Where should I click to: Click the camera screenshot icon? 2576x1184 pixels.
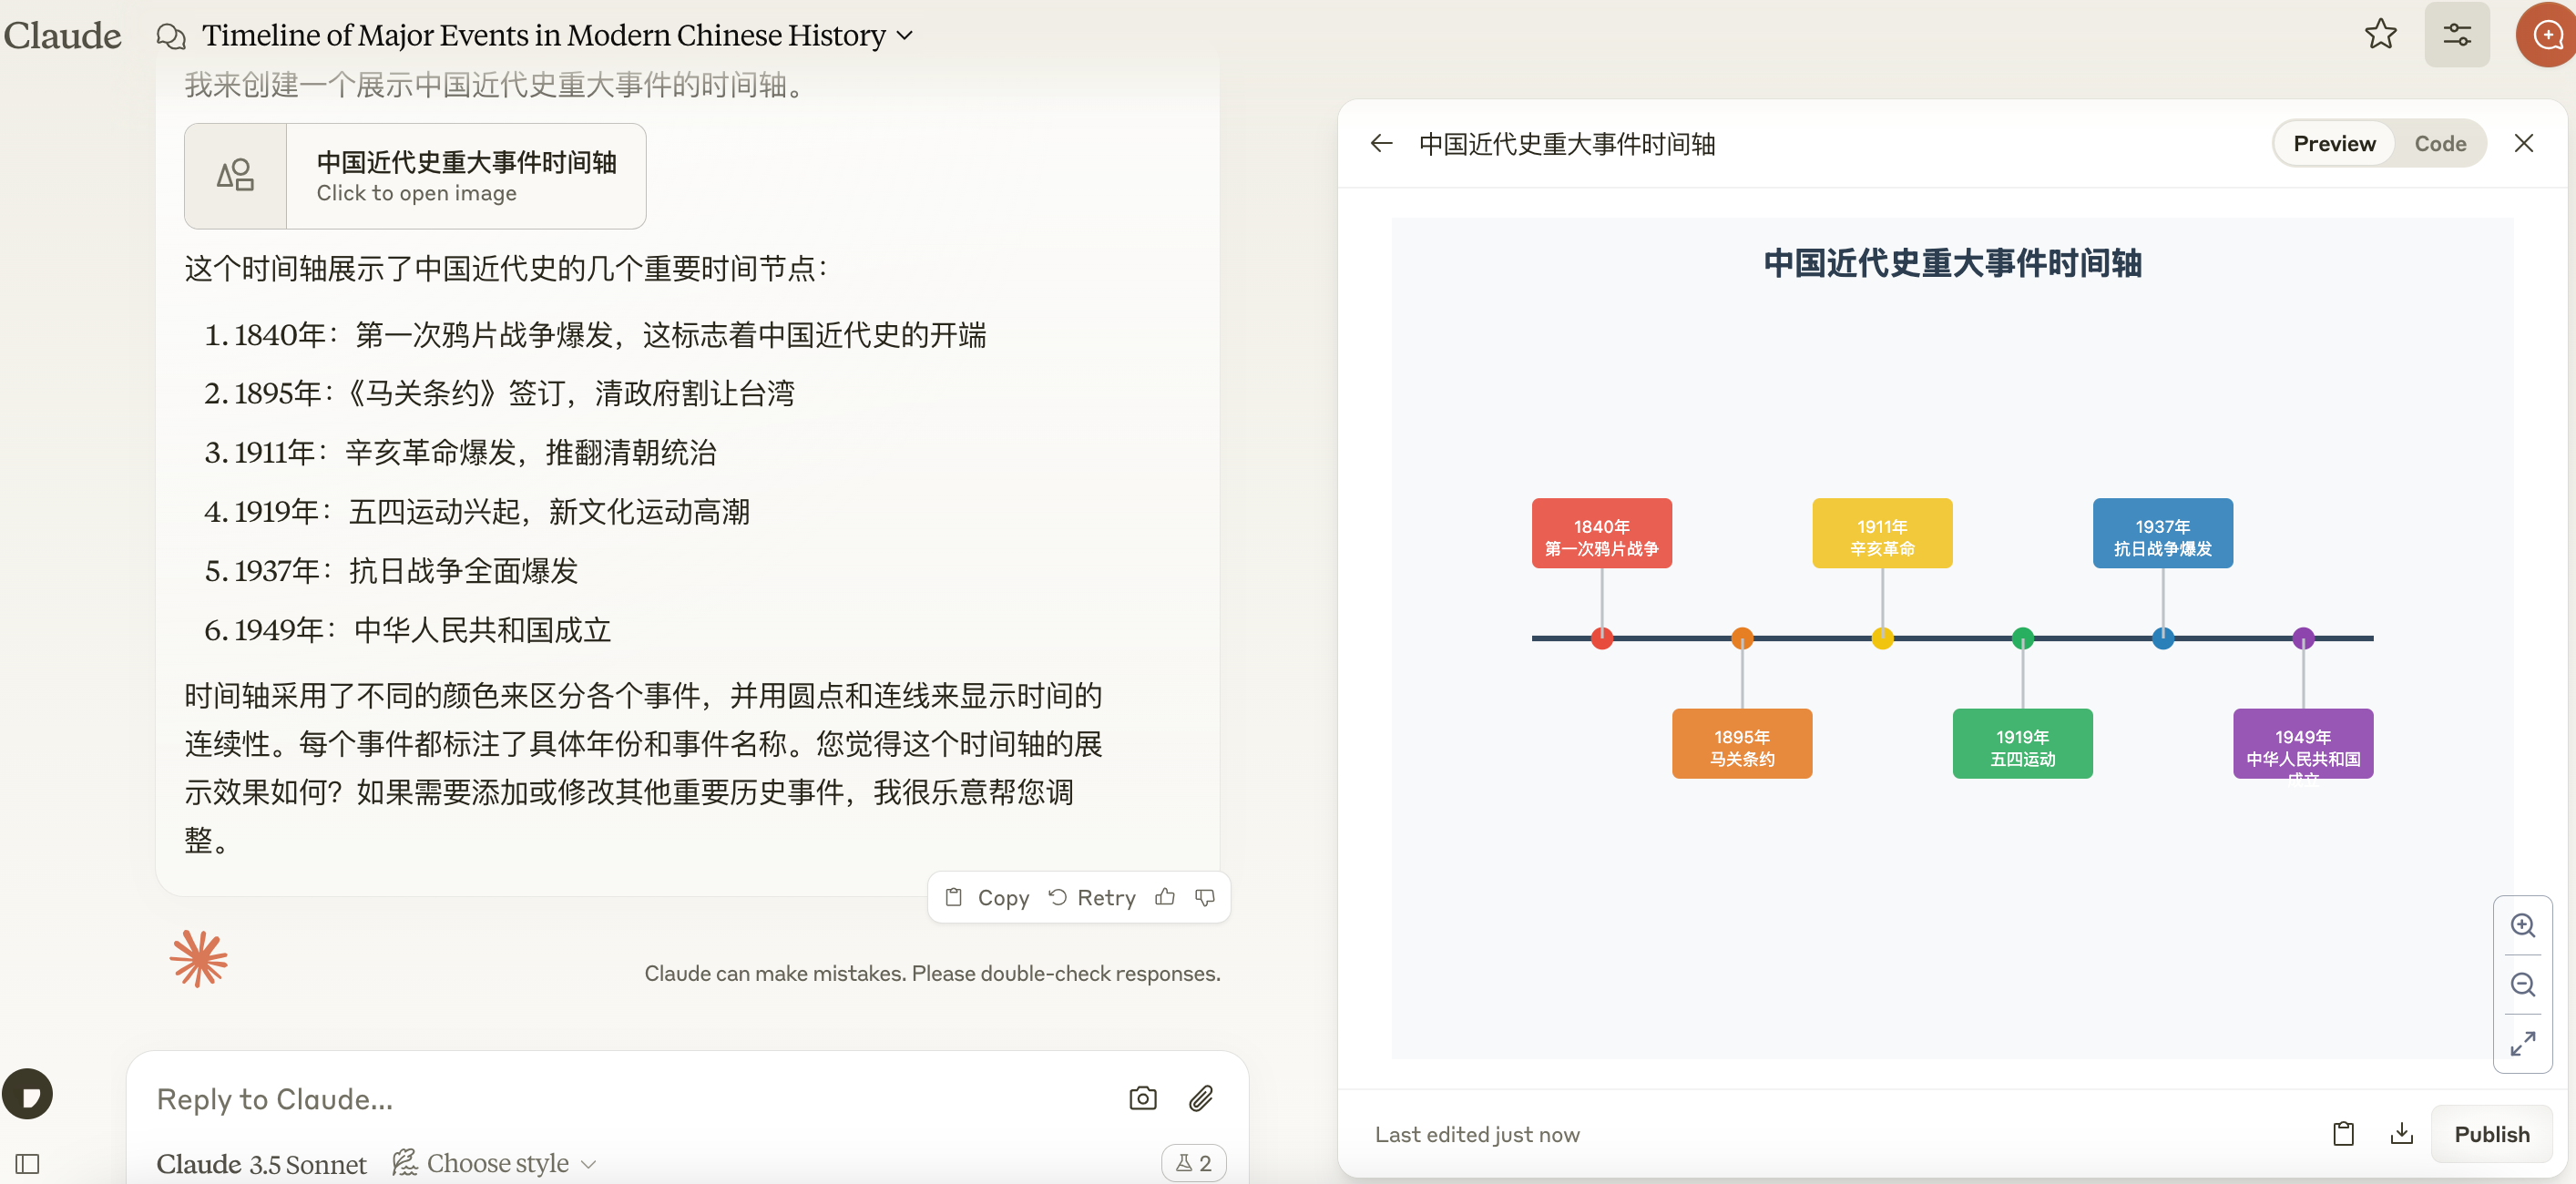pos(1142,1098)
